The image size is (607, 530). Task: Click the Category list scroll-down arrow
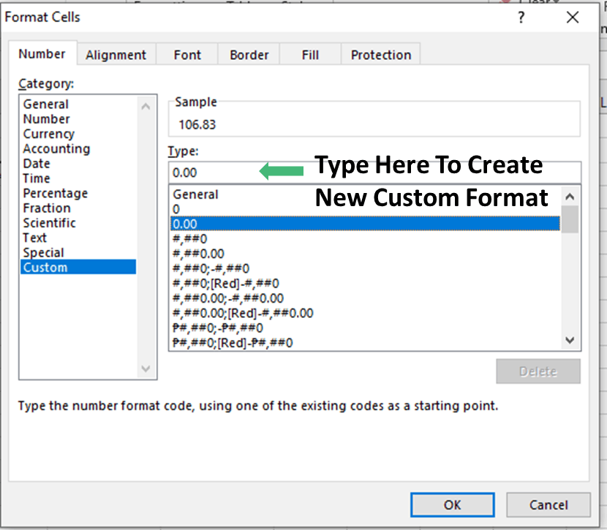pos(146,368)
